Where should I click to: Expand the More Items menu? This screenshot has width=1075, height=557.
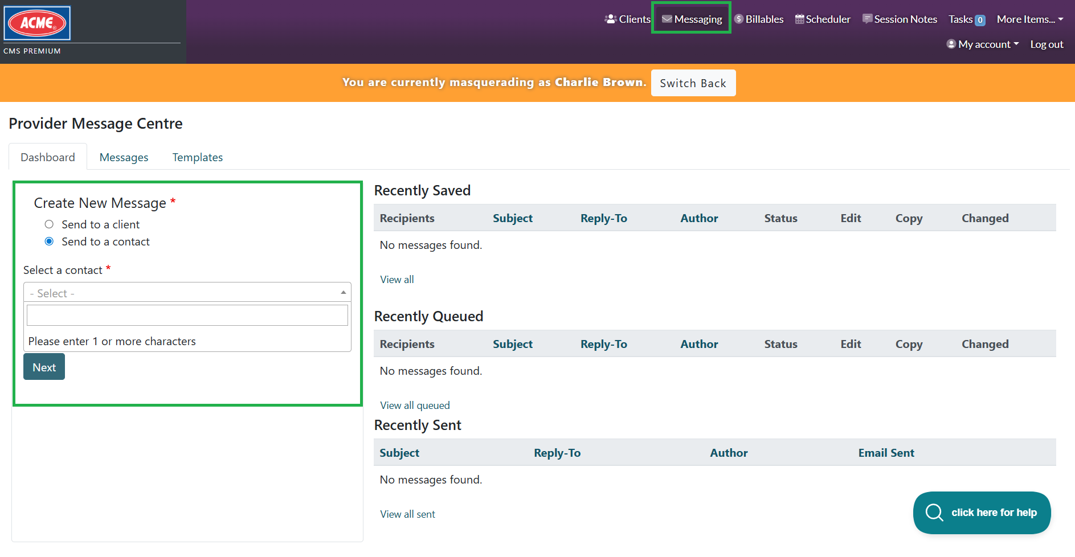pyautogui.click(x=1030, y=19)
